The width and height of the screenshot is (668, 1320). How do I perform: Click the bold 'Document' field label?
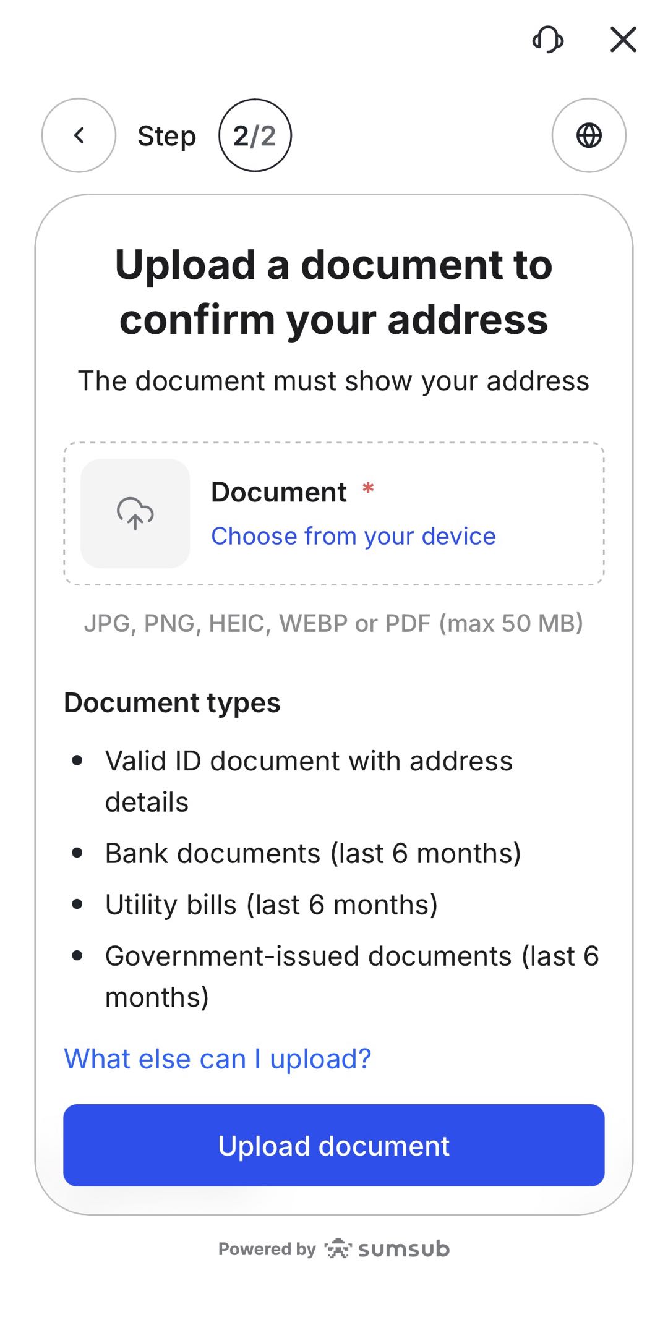279,492
